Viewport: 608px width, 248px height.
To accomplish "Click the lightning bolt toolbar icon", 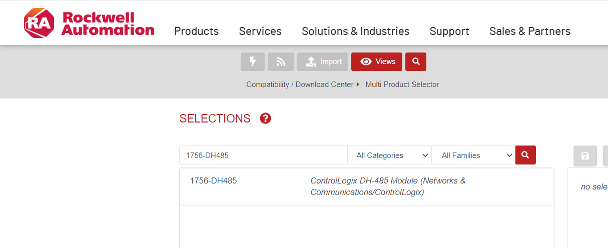I will [x=253, y=61].
